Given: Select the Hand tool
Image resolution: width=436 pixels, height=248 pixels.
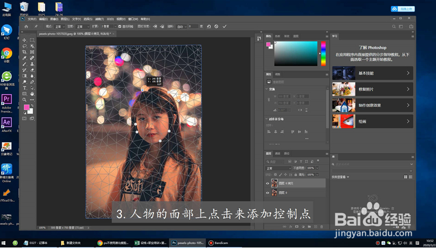Looking at the screenshot, I should point(32,94).
